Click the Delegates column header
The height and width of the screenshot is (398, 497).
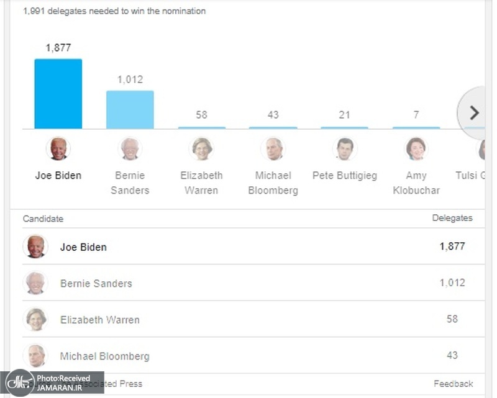[452, 218]
